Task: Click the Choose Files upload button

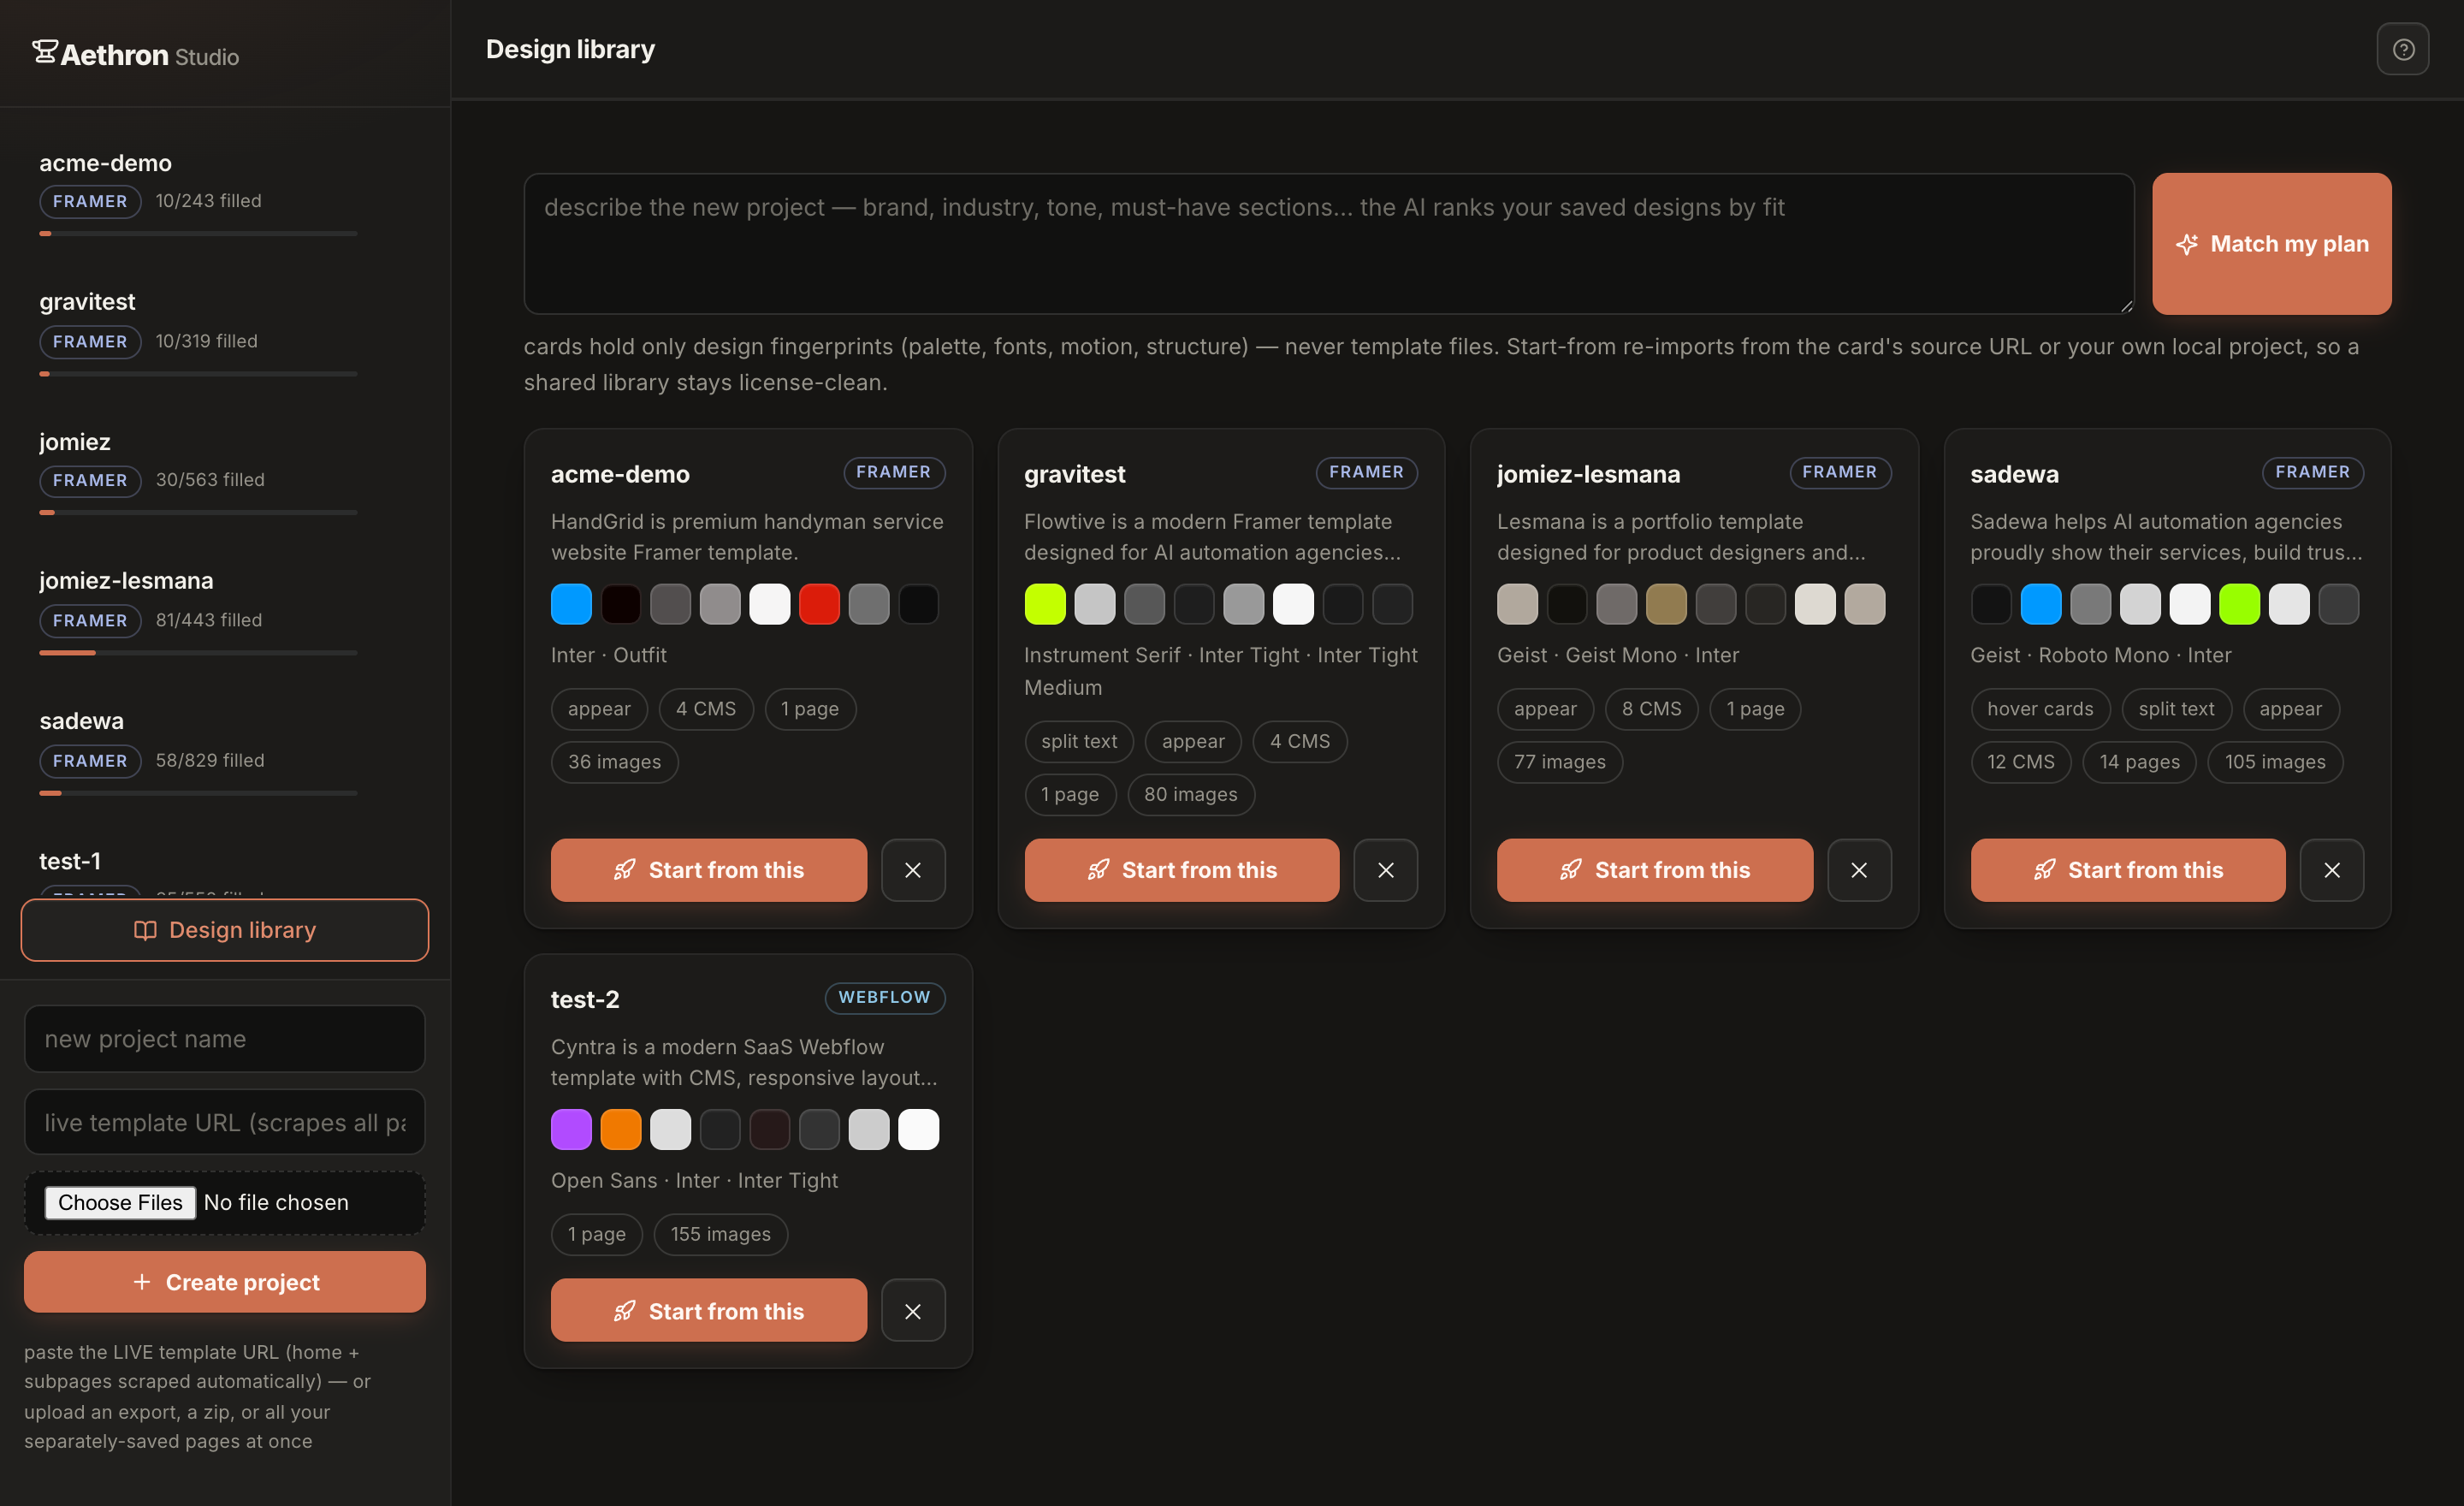Action: click(120, 1202)
